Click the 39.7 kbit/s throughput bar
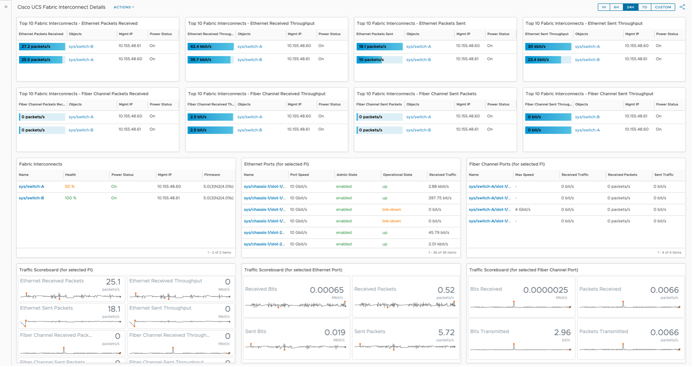This screenshot has height=367, width=694. click(x=210, y=60)
